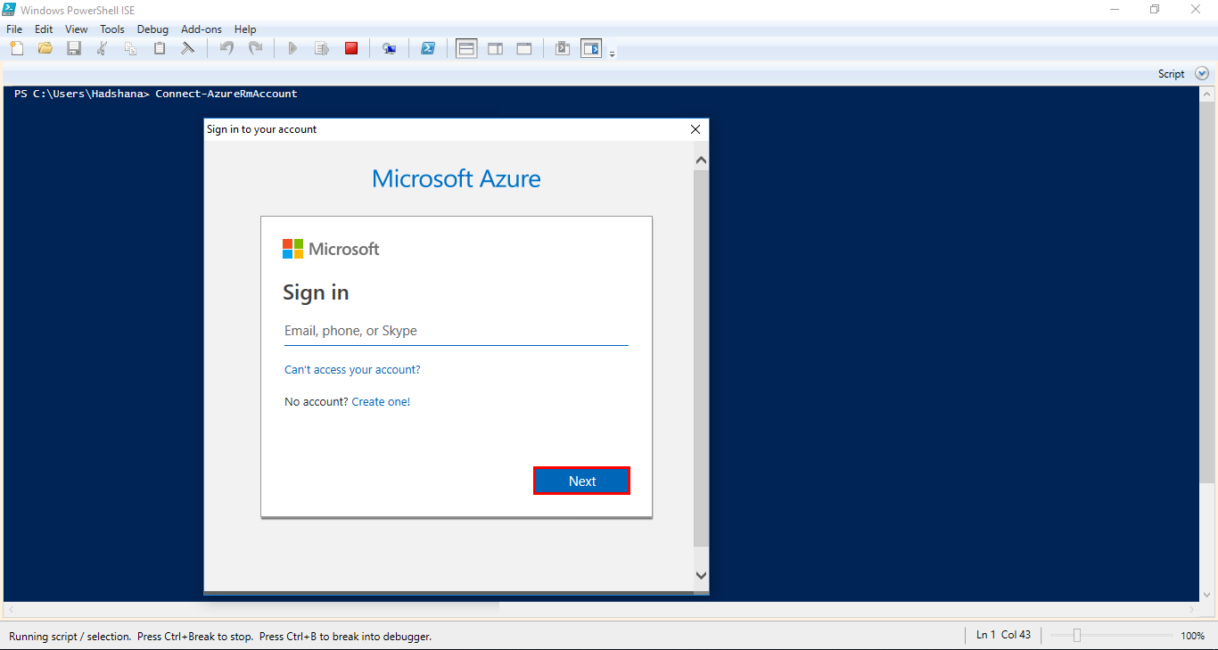
Task: Run script using the Play icon
Action: click(x=292, y=48)
